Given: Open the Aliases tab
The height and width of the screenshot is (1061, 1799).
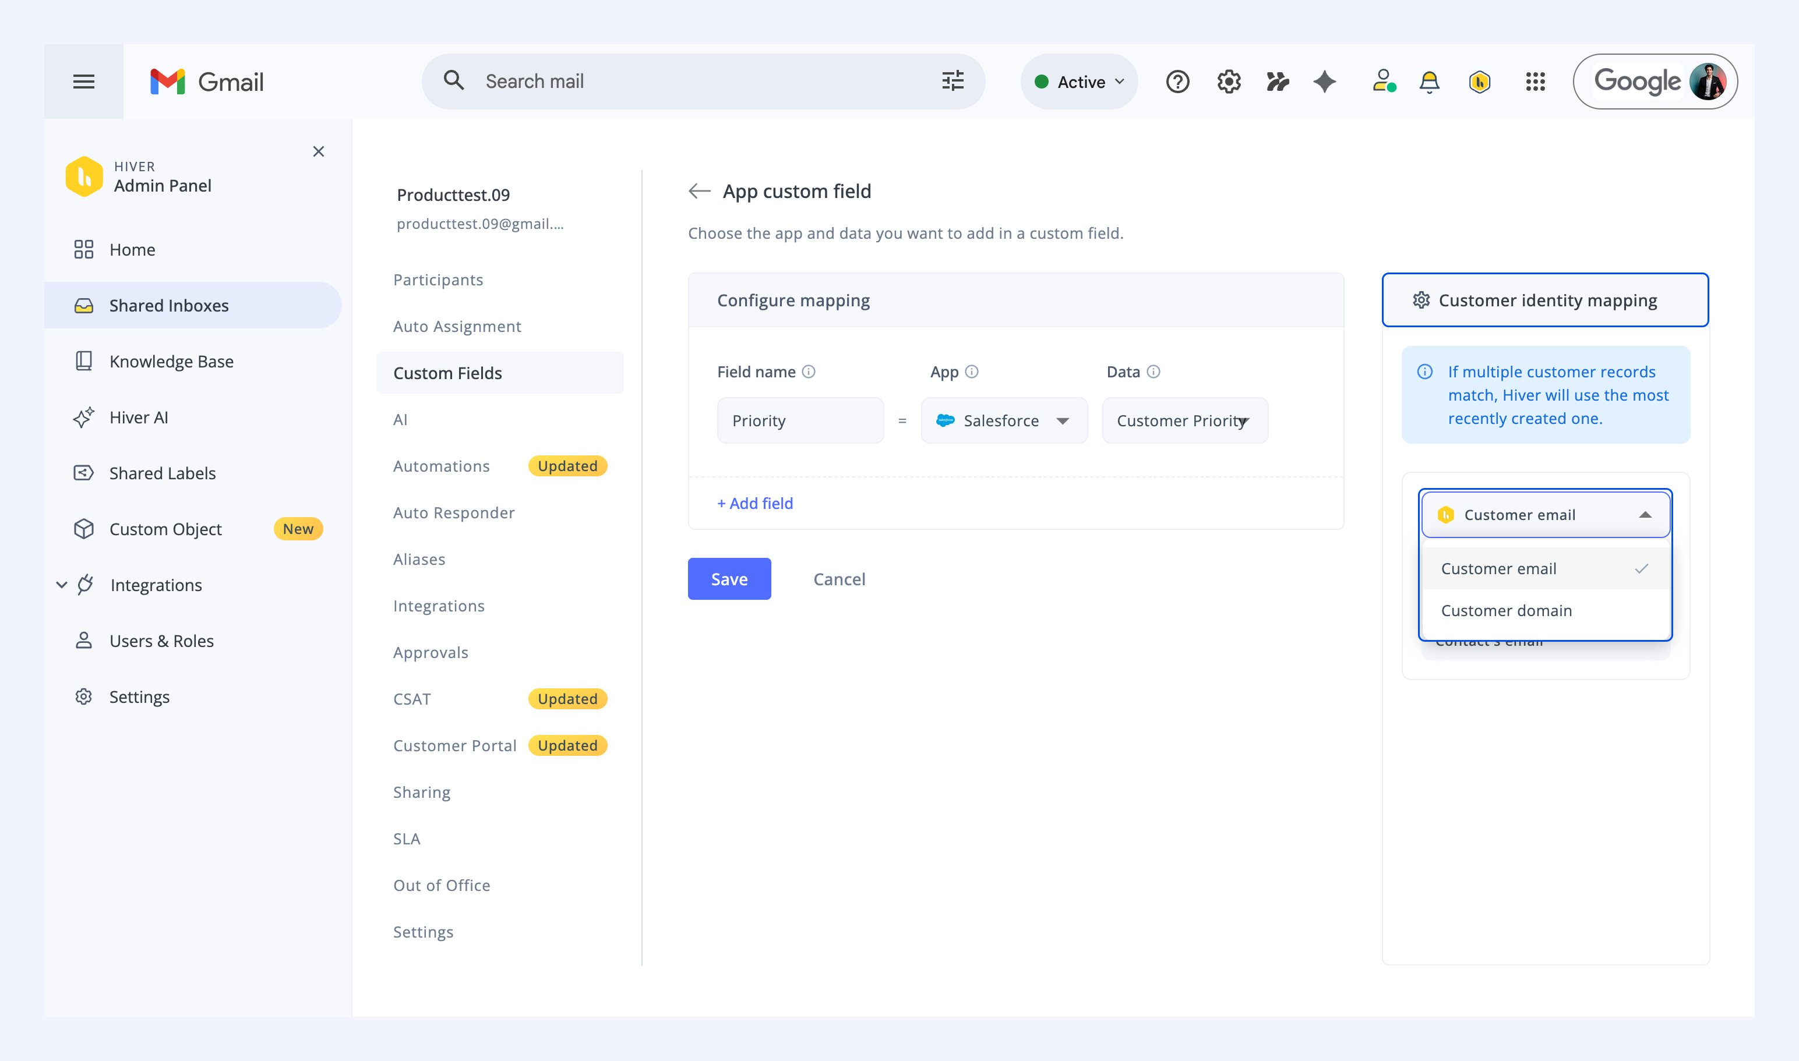Looking at the screenshot, I should 419,559.
